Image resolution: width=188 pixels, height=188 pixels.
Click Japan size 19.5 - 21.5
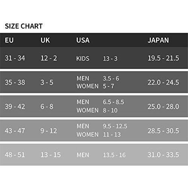pos(163,58)
